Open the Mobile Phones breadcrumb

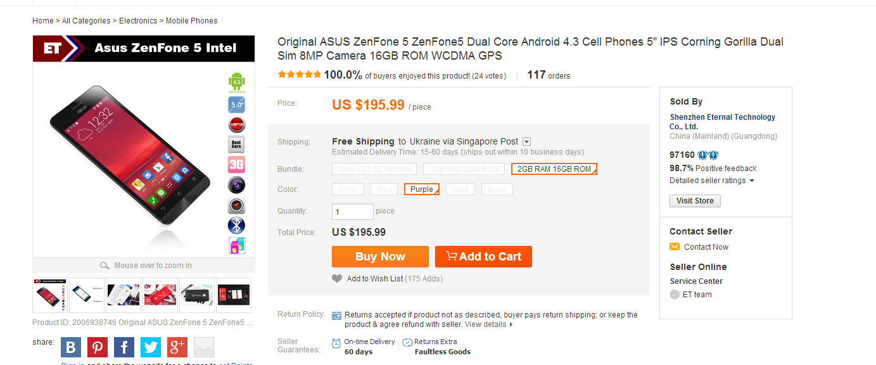coord(191,21)
